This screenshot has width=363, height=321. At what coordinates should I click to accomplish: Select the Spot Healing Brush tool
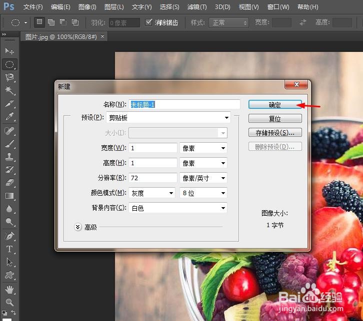(x=9, y=131)
